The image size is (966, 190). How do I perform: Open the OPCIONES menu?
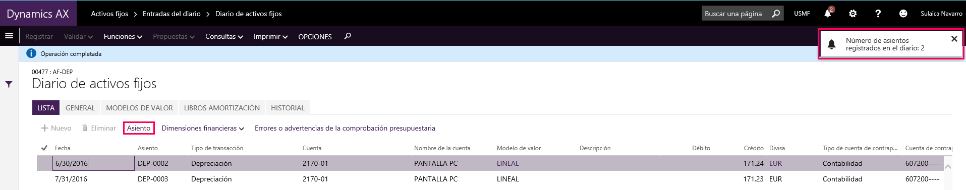(315, 36)
